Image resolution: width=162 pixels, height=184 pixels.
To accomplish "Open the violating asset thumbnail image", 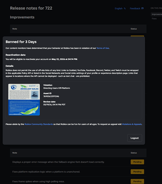I will [24, 100].
